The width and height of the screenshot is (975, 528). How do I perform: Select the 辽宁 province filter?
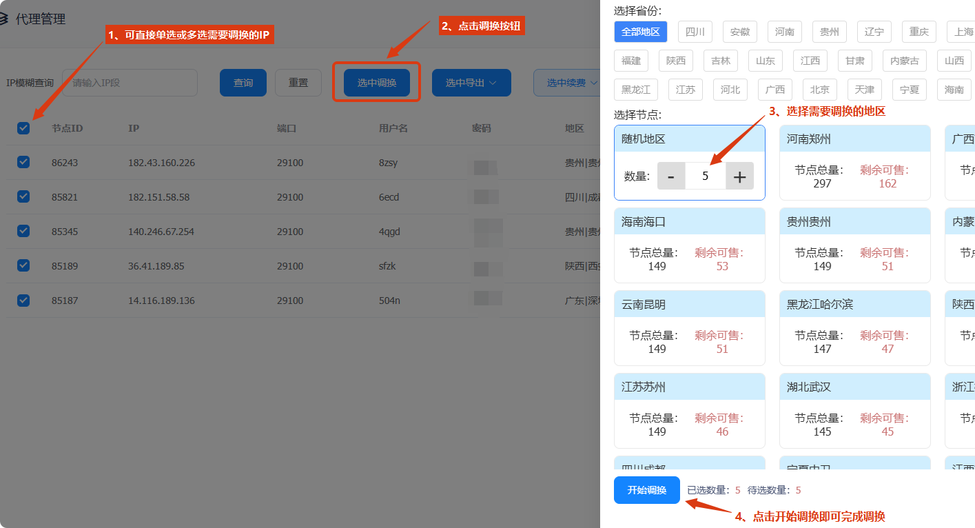874,32
